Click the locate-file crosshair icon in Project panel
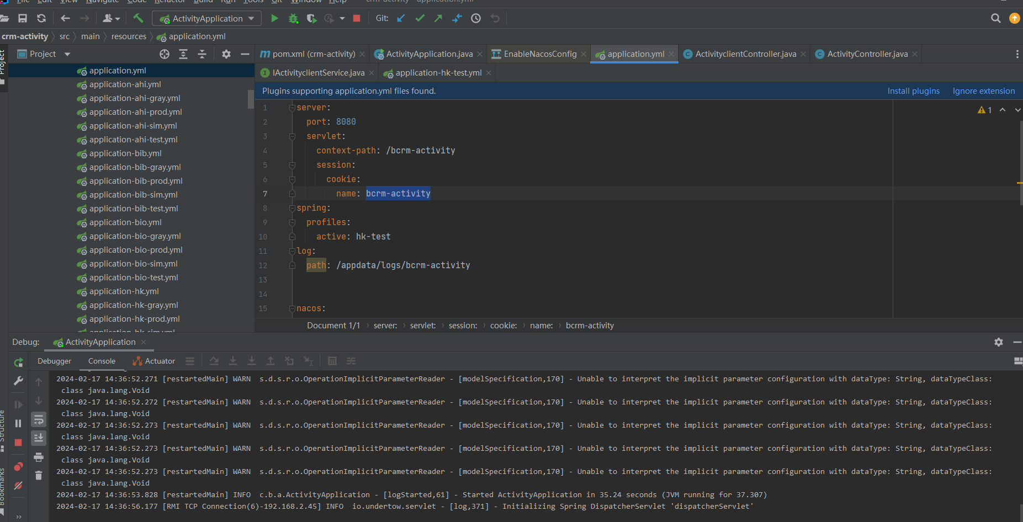Screen dimensions: 1023x522 click(x=165, y=54)
